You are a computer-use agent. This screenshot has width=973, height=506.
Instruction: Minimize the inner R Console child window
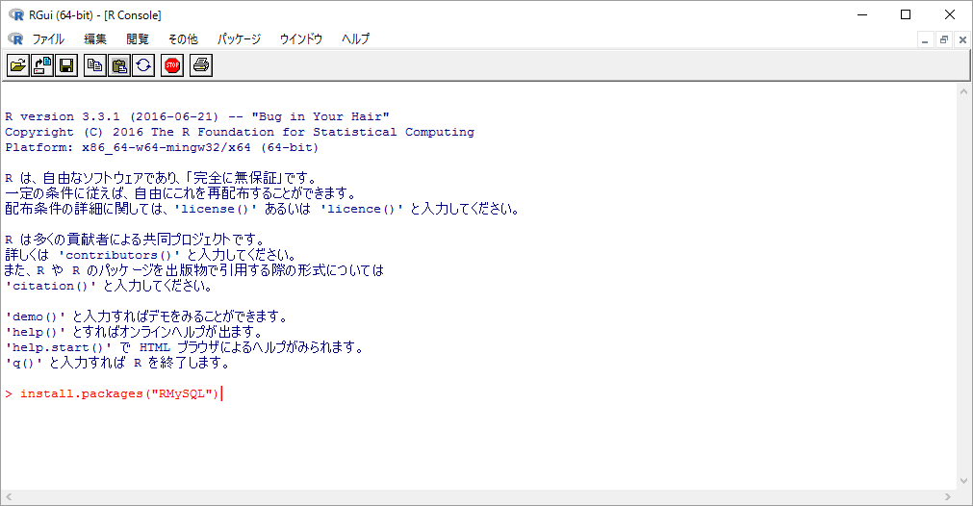point(925,39)
